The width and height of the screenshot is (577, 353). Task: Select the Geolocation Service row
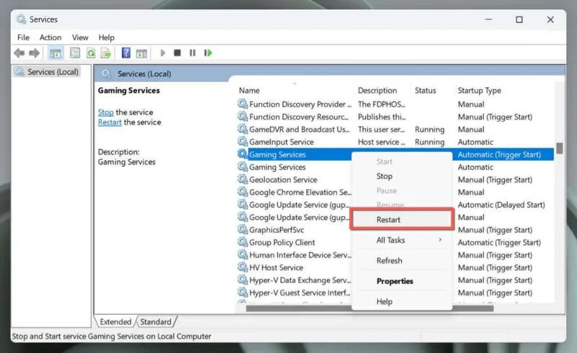click(283, 180)
